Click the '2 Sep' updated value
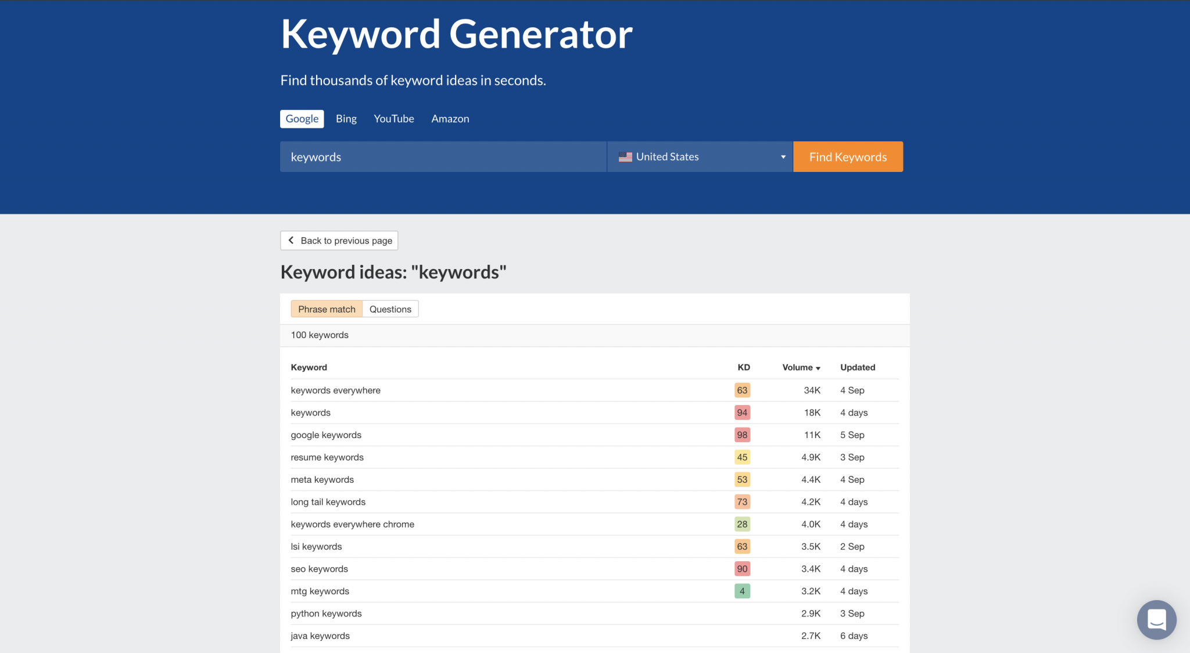Screen dimensions: 1190x653 point(852,547)
